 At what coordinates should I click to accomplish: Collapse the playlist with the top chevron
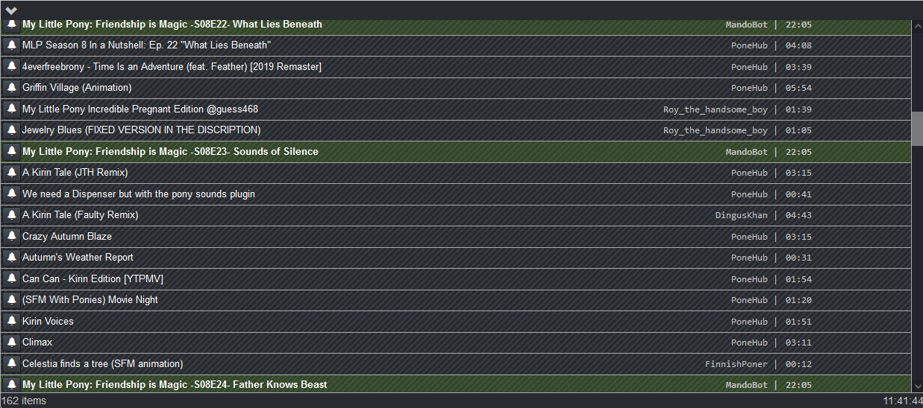11,10
